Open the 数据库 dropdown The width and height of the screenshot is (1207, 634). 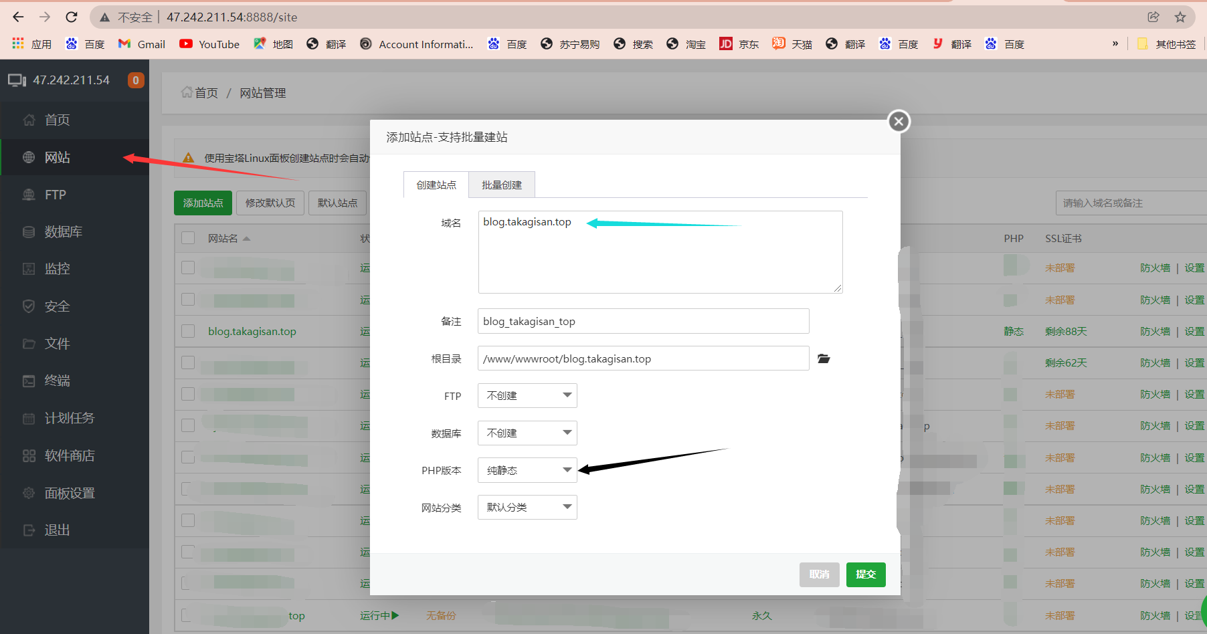527,433
